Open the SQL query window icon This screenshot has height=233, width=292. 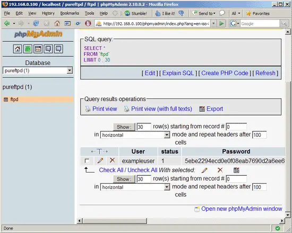coord(38,49)
